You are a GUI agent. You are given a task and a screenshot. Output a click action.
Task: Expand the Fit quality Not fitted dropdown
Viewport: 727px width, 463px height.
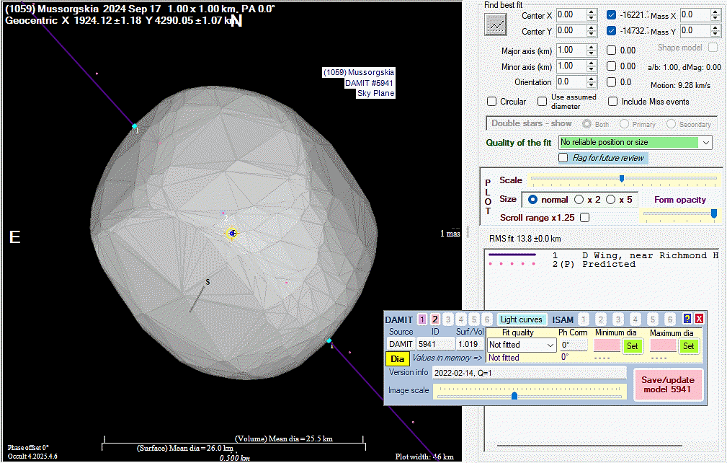[550, 345]
